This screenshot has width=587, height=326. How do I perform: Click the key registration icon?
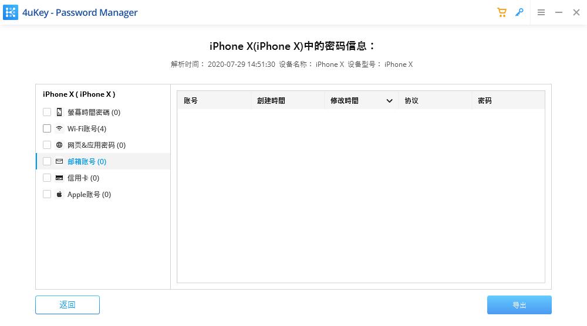[519, 12]
